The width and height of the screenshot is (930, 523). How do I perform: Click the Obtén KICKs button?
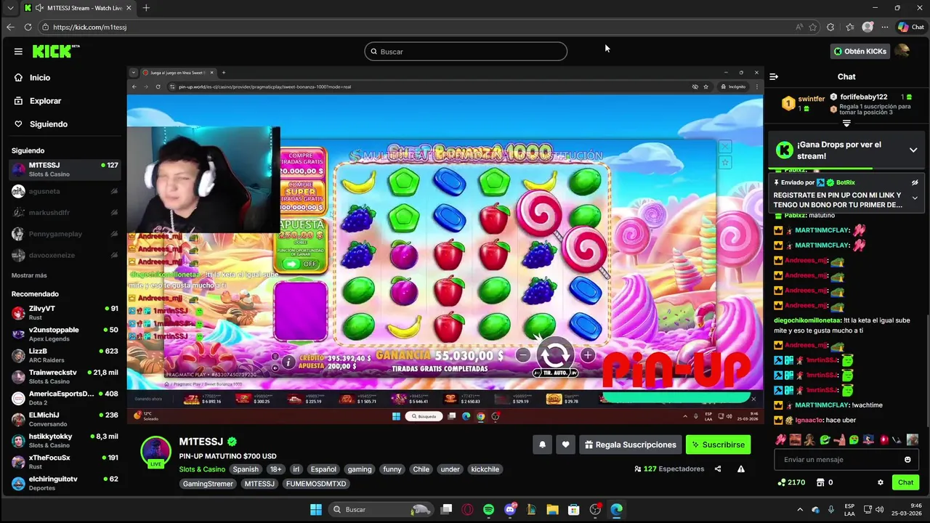860,52
